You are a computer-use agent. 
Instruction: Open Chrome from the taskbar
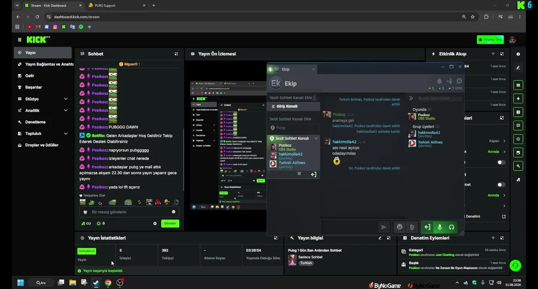pos(108,283)
